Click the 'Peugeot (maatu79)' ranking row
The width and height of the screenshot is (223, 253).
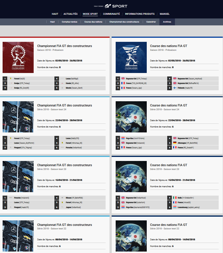click(x=28, y=207)
